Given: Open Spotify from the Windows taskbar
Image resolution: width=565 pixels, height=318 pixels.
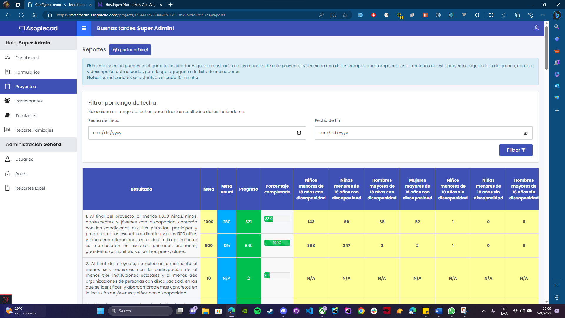Looking at the screenshot, I should coord(257,311).
